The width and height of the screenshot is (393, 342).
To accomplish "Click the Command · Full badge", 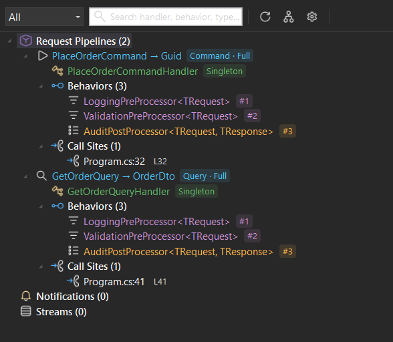I will 220,55.
